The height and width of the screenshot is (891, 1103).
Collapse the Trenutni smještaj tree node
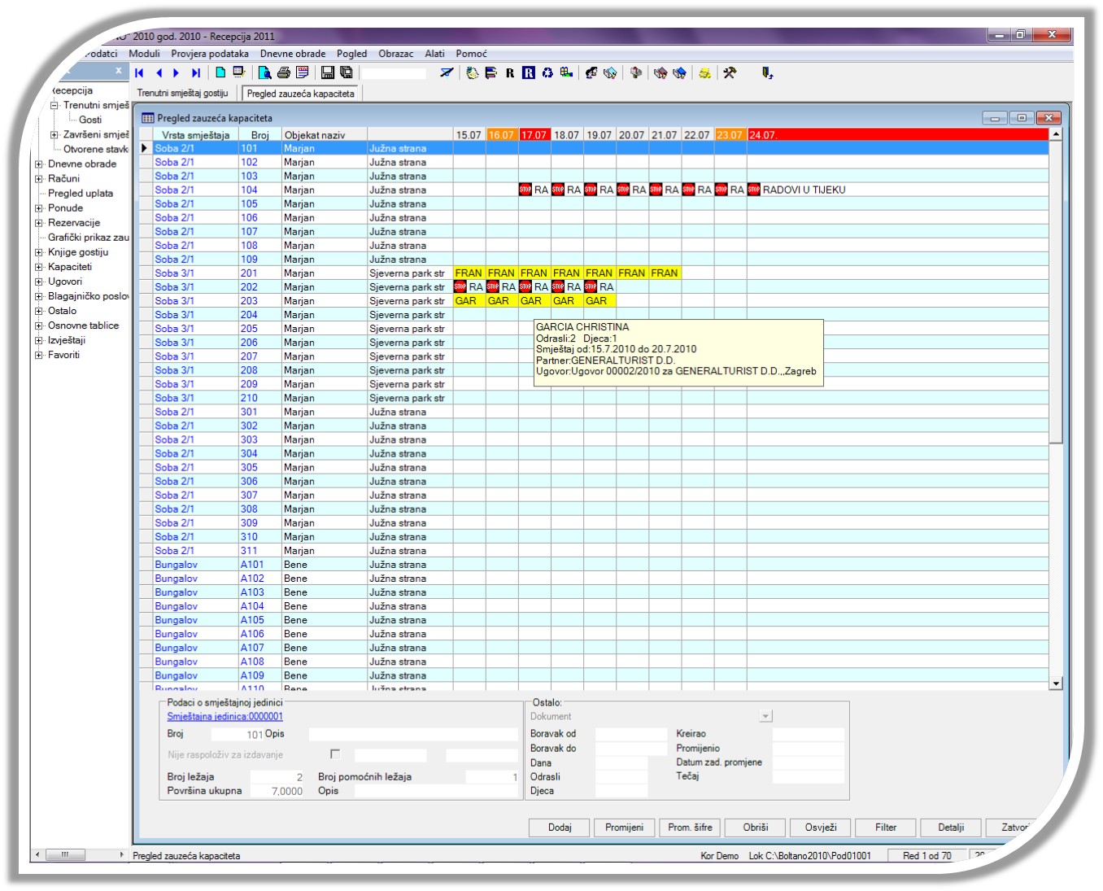[x=54, y=106]
